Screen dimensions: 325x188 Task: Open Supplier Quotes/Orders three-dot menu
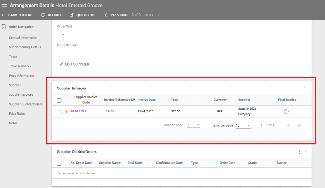pos(299,152)
